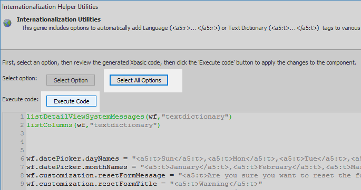Click the genie description text about Language tags
The width and height of the screenshot is (361, 190).
pyautogui.click(x=191, y=28)
